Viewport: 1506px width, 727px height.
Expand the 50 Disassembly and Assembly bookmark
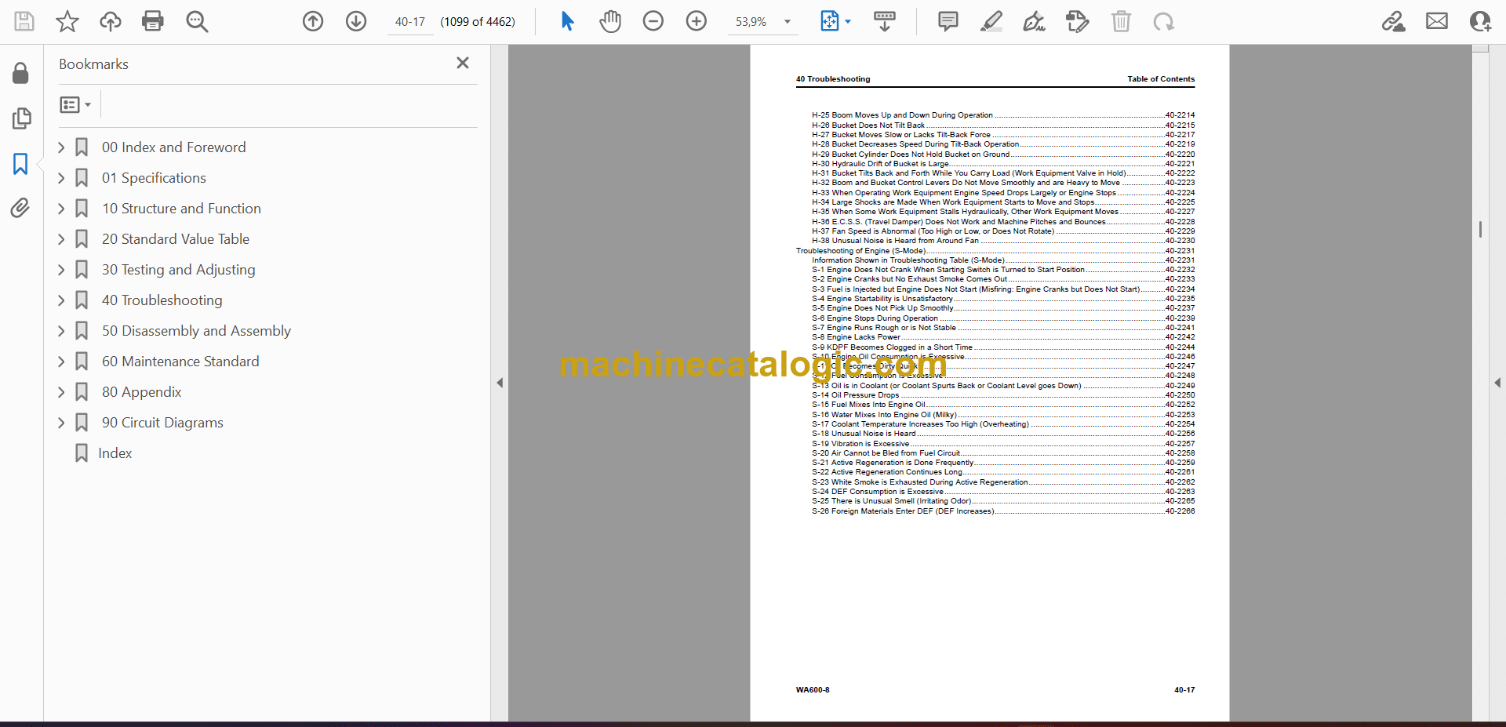tap(61, 331)
